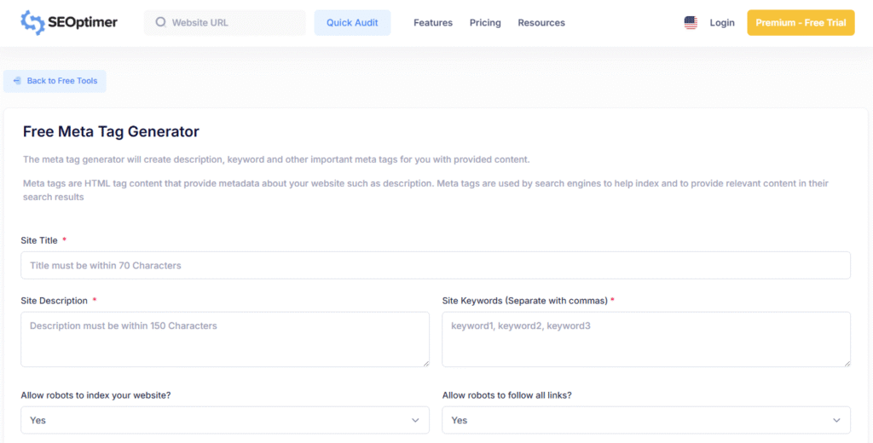Click the back arrow icon beside Free Tools

[17, 81]
